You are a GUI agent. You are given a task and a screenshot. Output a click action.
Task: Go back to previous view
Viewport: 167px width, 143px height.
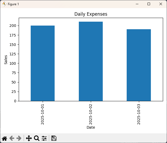[12, 138]
